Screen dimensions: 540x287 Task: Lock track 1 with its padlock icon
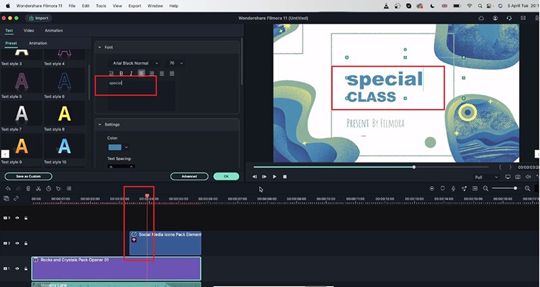[x=26, y=268]
